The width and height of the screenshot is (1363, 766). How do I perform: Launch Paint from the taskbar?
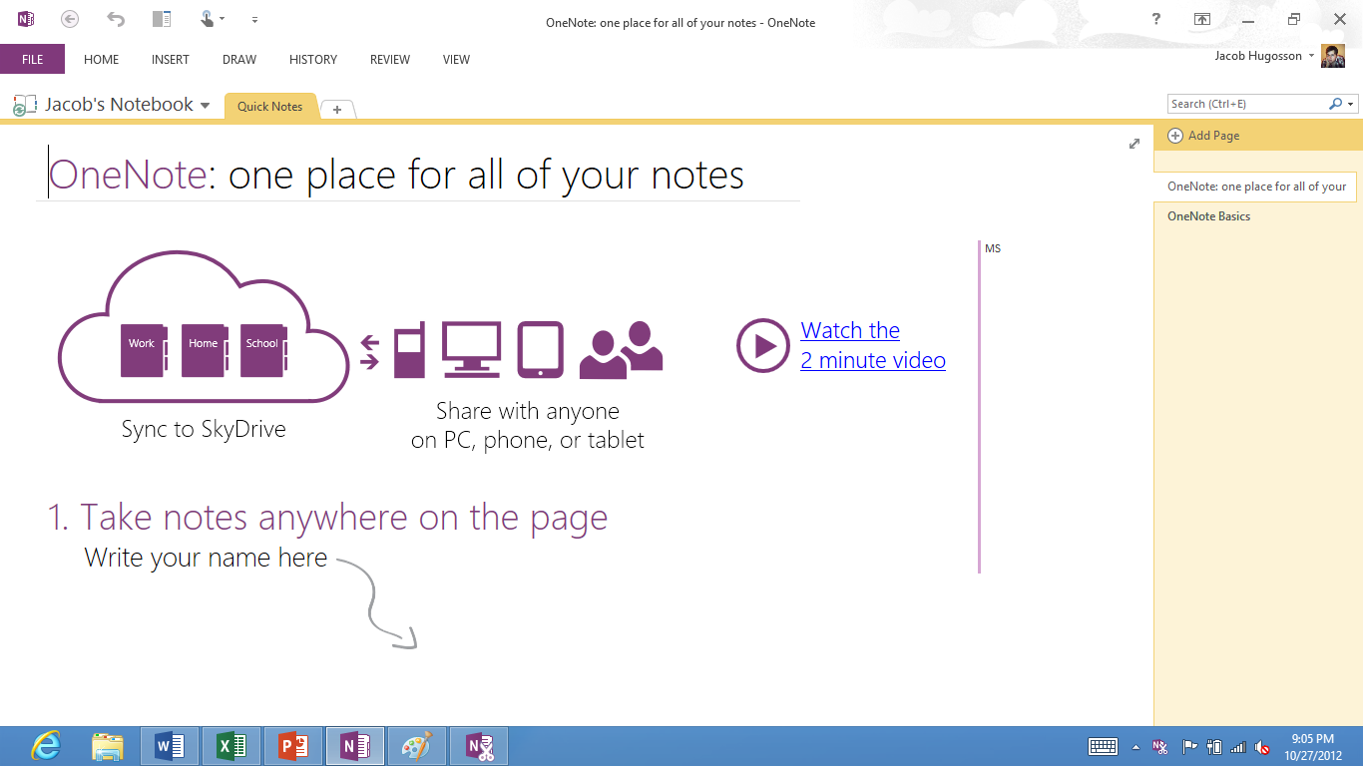coord(416,745)
